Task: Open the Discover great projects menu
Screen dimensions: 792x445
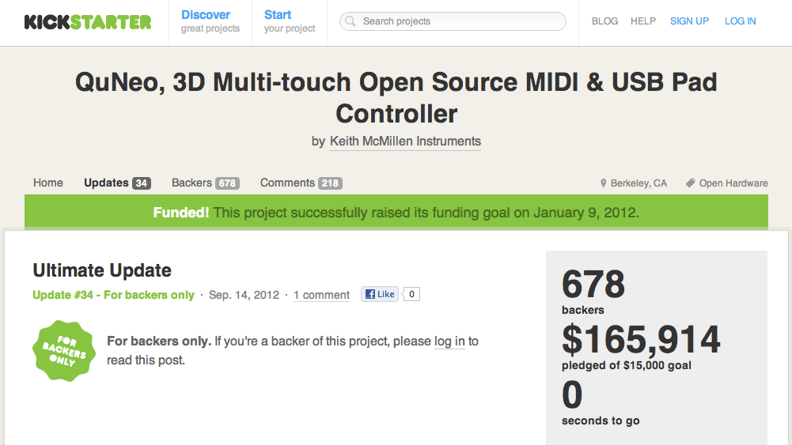Action: coord(210,21)
